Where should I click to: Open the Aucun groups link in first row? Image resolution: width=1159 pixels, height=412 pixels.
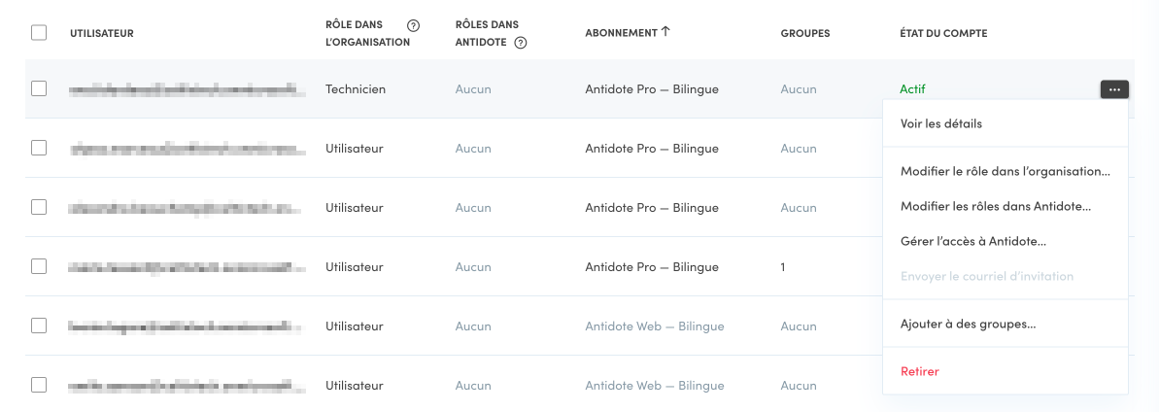pyautogui.click(x=799, y=89)
